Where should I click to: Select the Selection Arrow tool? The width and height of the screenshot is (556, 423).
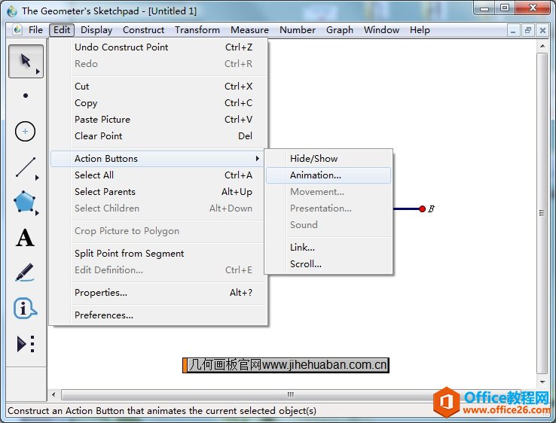point(26,61)
